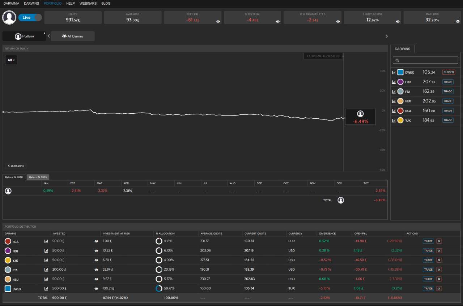The width and height of the screenshot is (463, 306).
Task: Remove the FTA investment with the X button
Action: click(x=439, y=269)
